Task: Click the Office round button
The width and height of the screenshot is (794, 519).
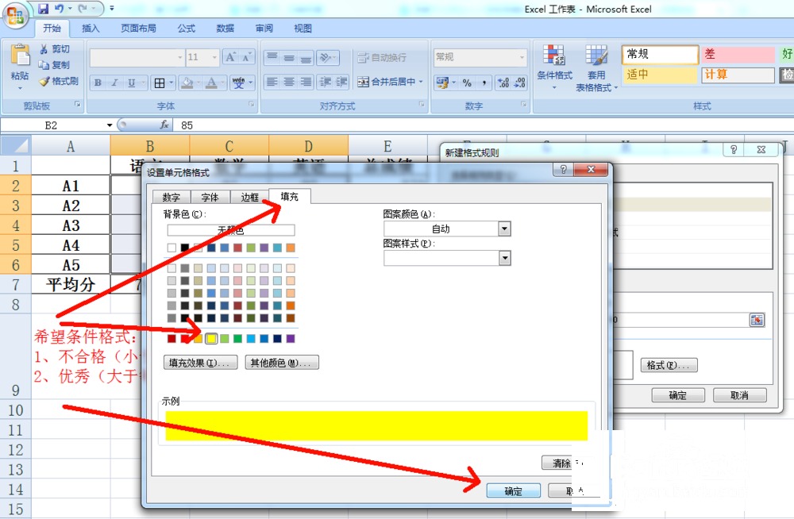Action: pos(15,15)
